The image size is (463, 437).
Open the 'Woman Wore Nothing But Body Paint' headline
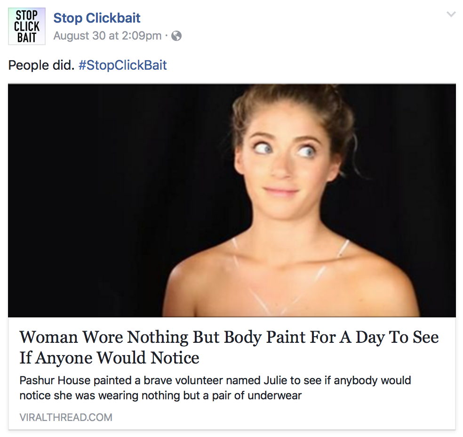point(229,347)
